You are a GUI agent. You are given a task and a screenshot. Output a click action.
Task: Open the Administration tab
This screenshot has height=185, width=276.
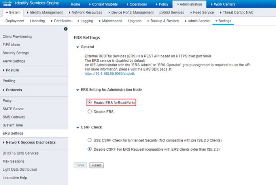(x=189, y=4)
